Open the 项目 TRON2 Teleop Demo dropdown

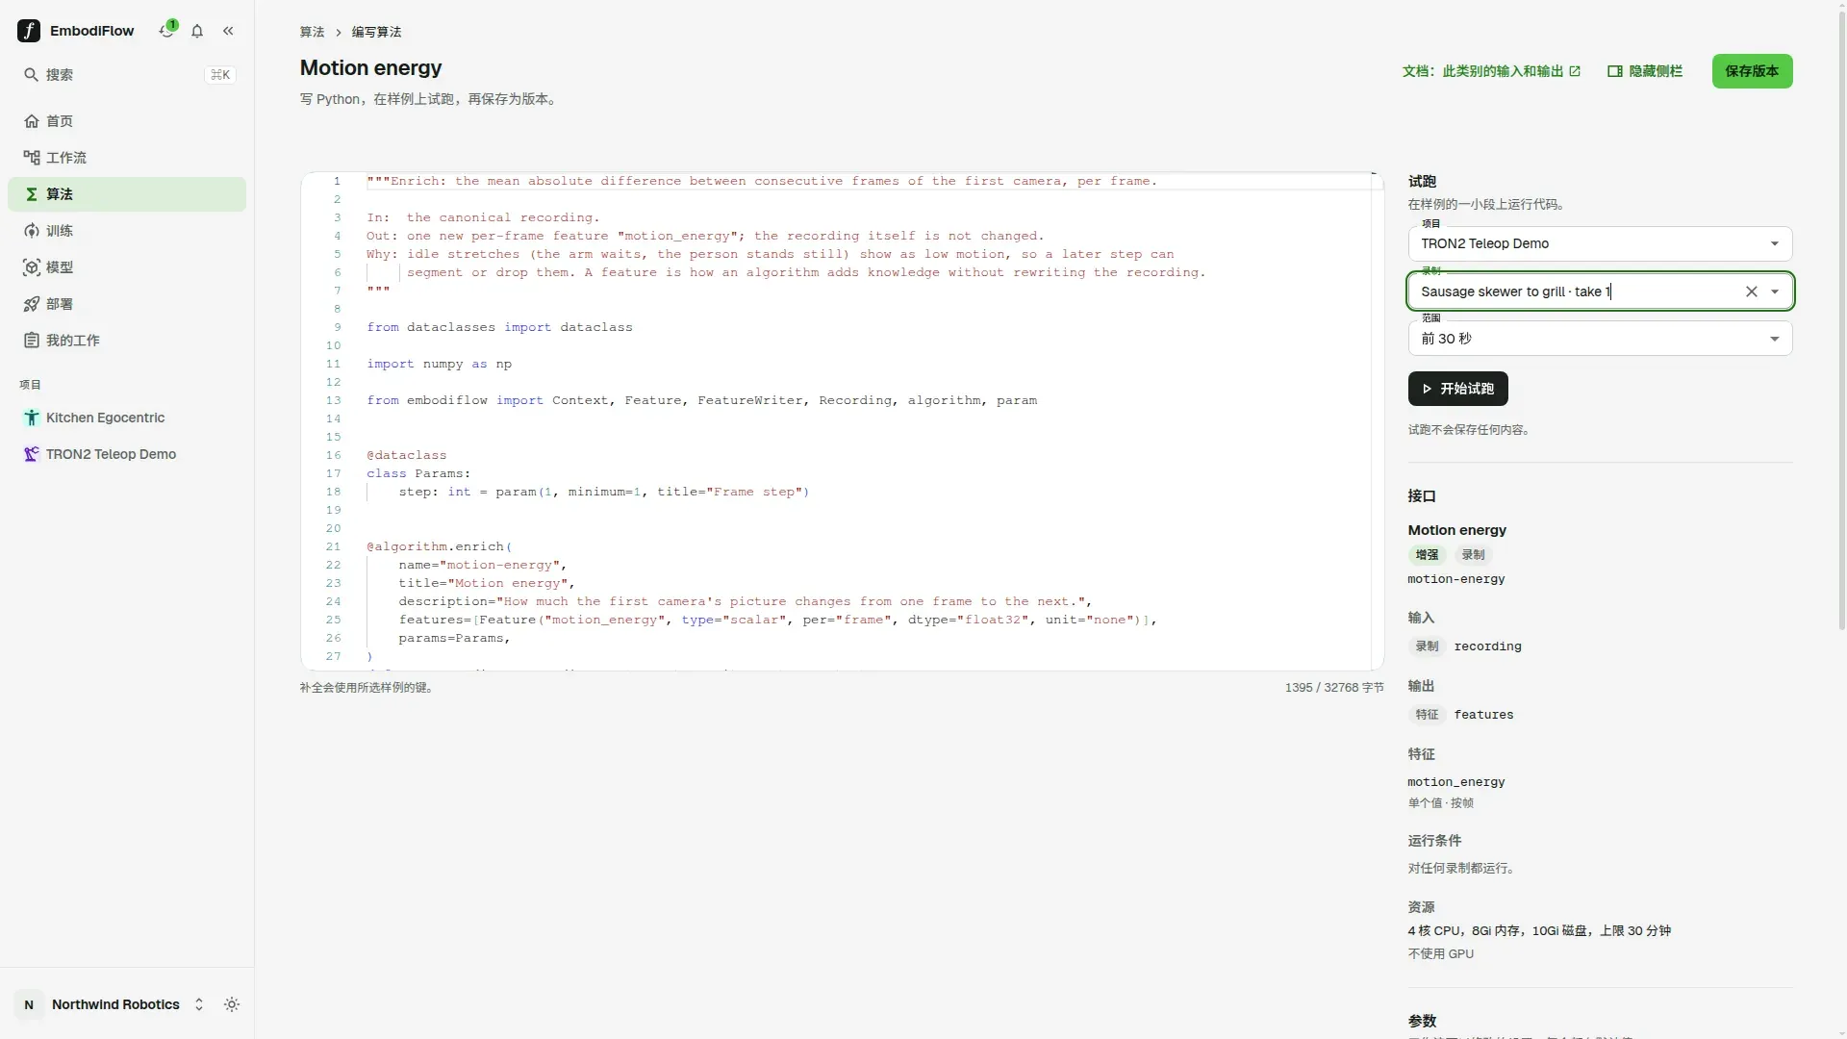coord(1600,243)
